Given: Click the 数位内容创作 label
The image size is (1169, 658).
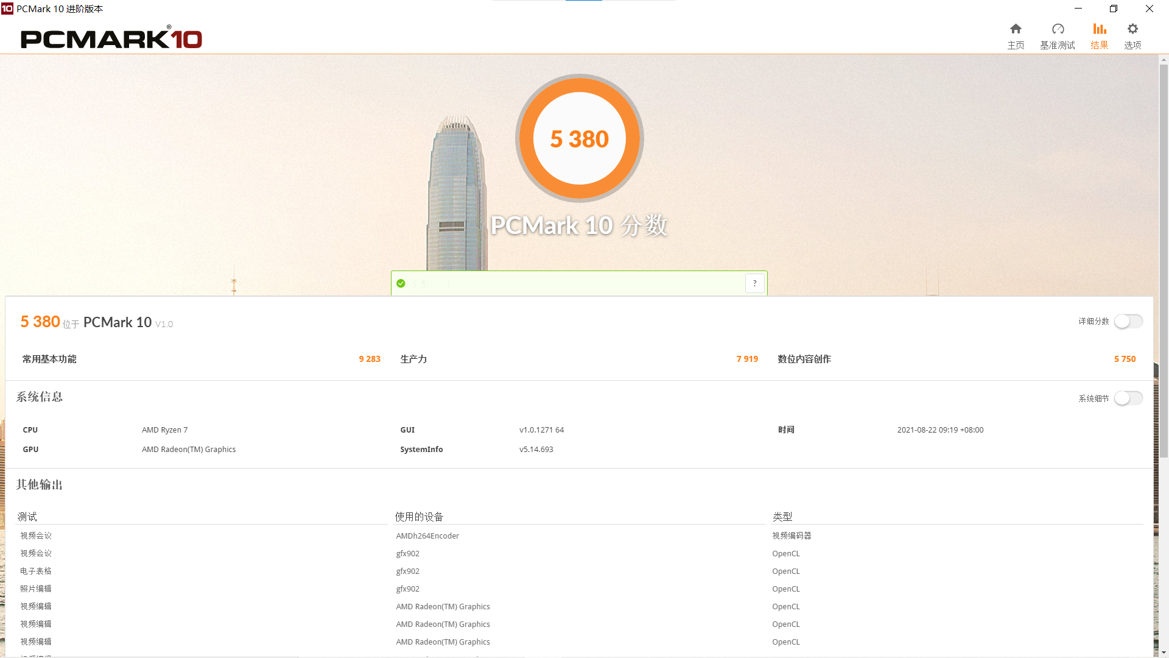Looking at the screenshot, I should (x=804, y=359).
